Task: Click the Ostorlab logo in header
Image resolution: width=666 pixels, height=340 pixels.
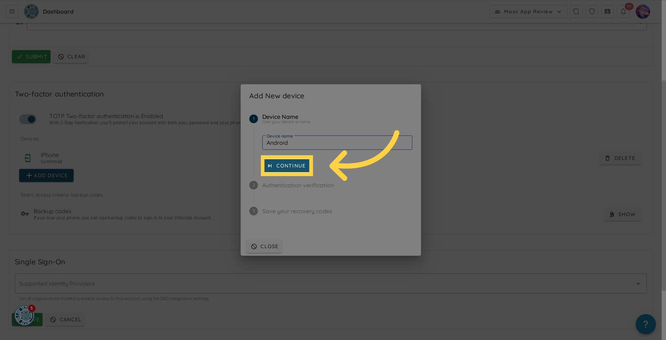Action: pyautogui.click(x=31, y=12)
